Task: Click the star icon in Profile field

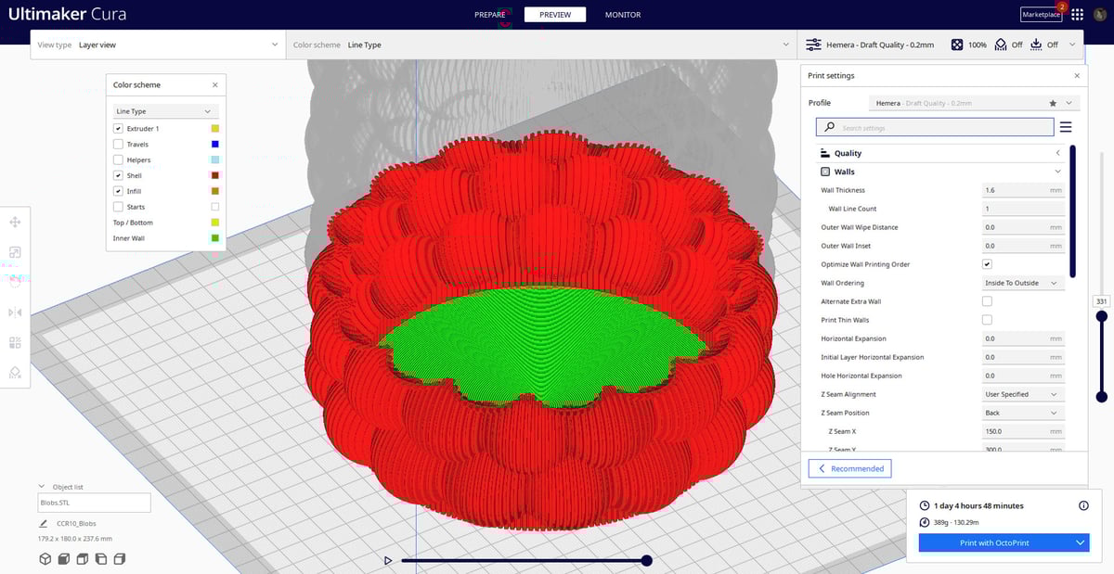Action: coord(1052,103)
